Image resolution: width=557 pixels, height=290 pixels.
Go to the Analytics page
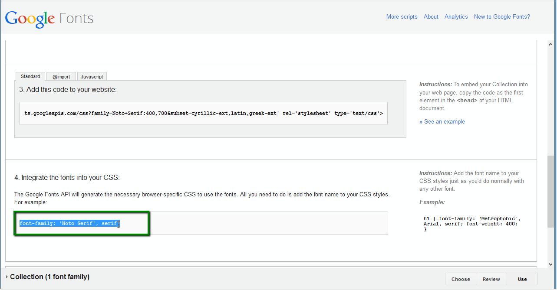[x=456, y=17]
